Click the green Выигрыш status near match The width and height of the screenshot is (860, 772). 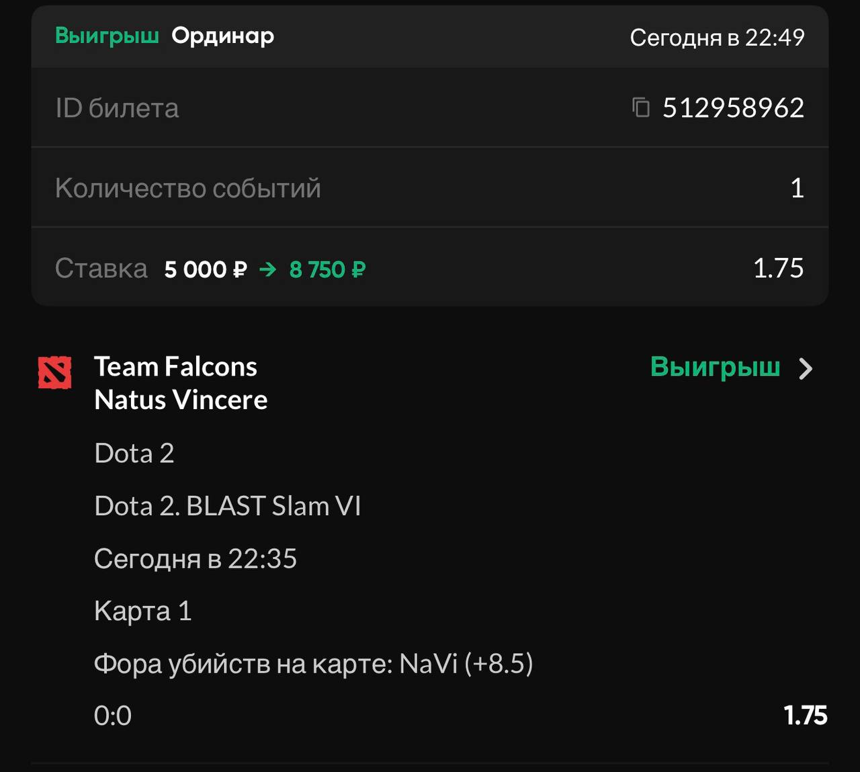pyautogui.click(x=715, y=367)
